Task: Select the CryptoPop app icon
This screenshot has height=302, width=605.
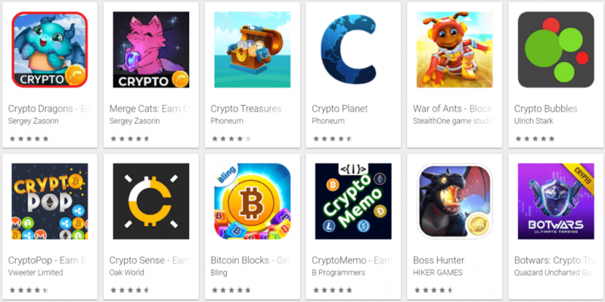Action: [x=50, y=201]
